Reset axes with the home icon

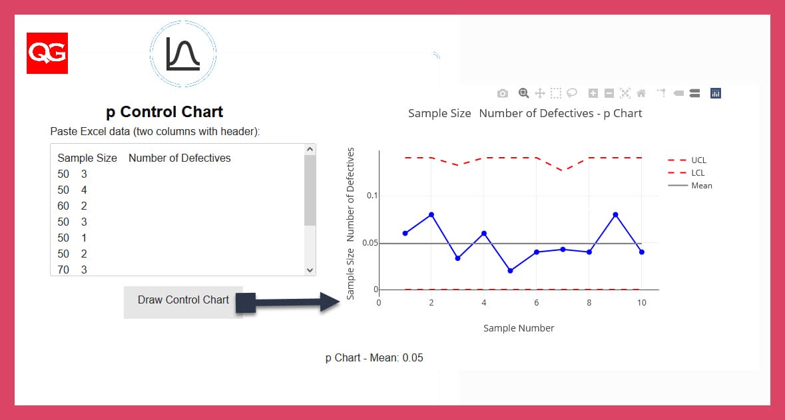tap(641, 93)
